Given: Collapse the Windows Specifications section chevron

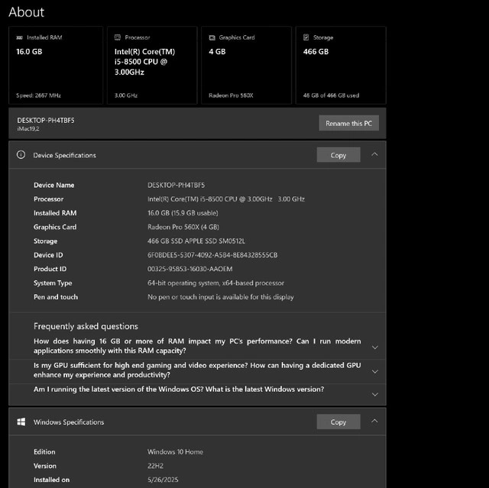Looking at the screenshot, I should pos(374,421).
